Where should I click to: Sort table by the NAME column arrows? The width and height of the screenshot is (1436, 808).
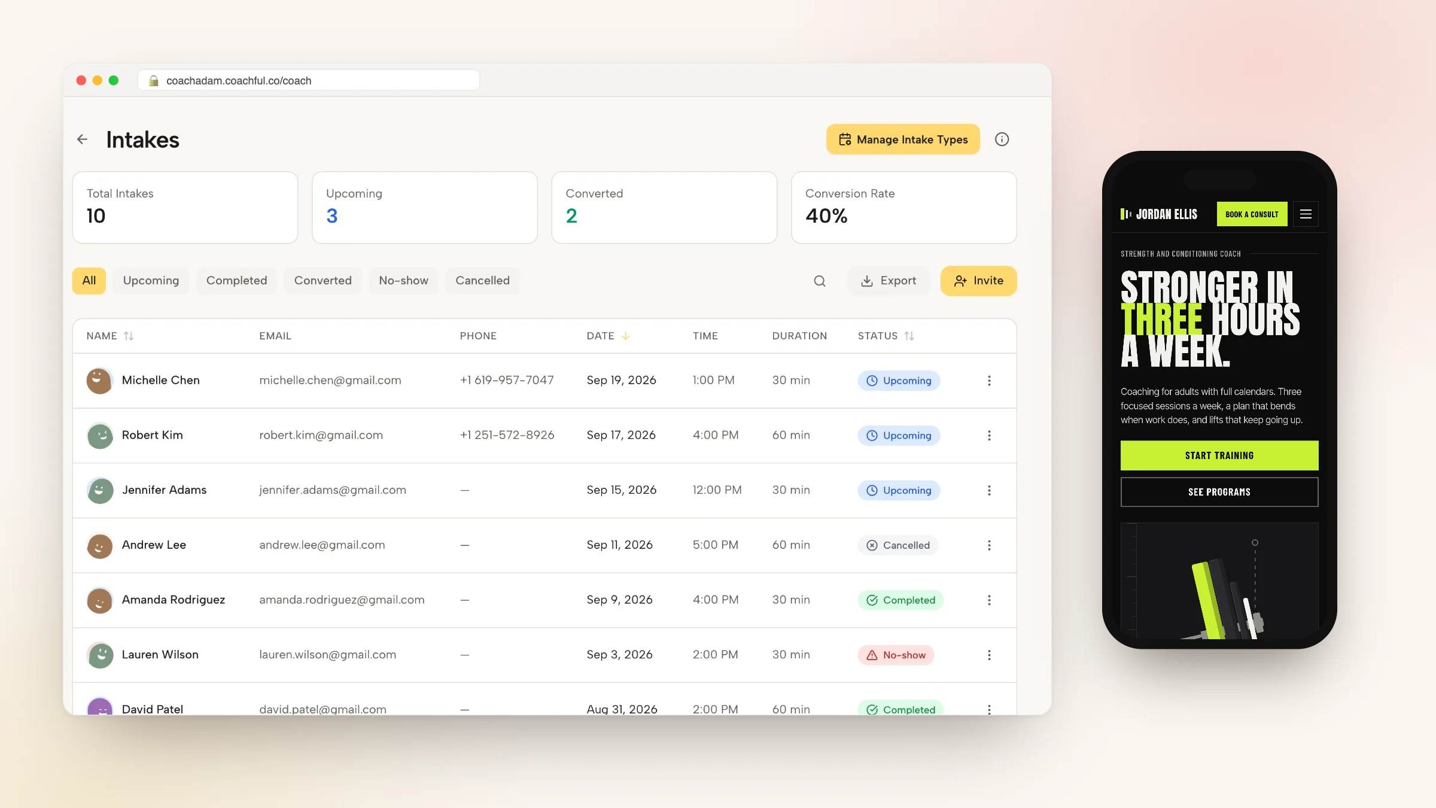click(129, 336)
